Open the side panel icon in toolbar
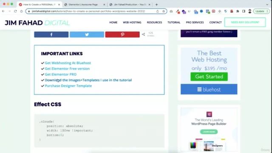The height and width of the screenshot is (153, 272). (244, 11)
